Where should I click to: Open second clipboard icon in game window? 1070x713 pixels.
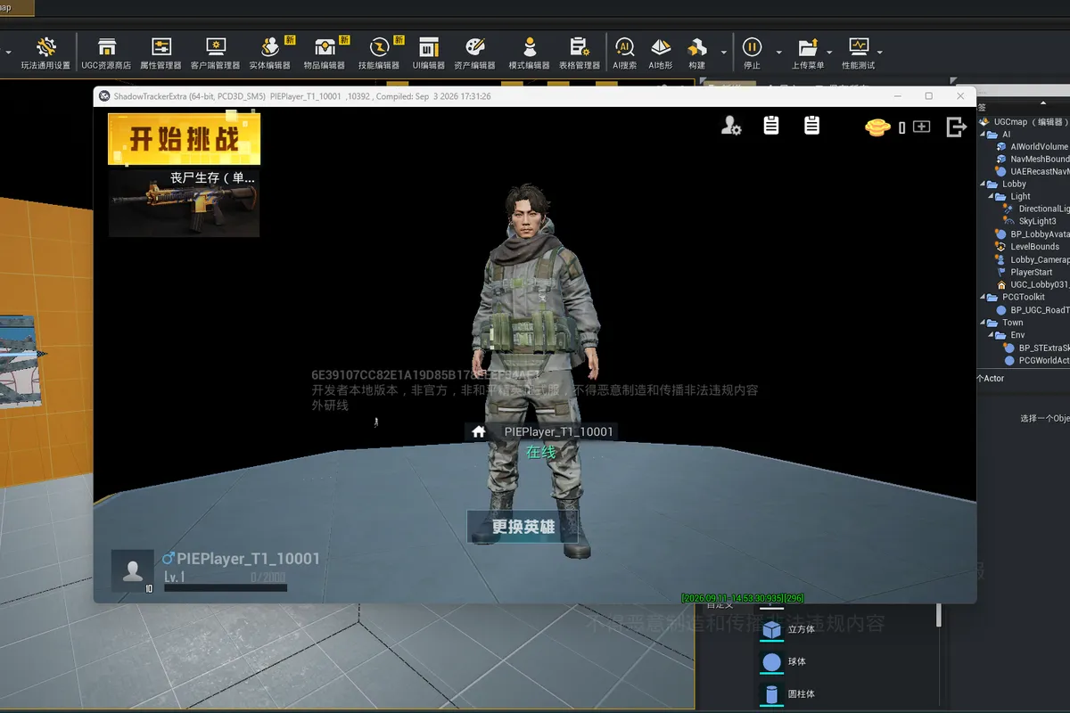[x=811, y=126]
